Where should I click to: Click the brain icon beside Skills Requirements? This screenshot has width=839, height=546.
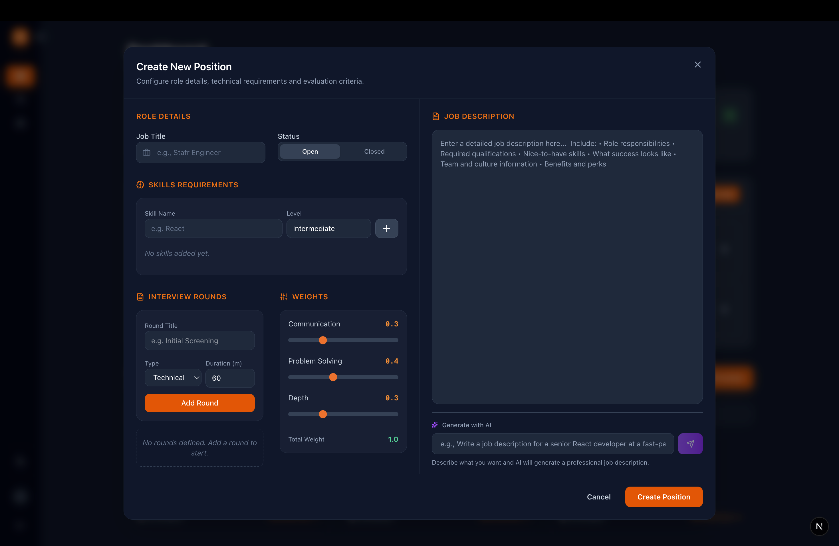(140, 185)
